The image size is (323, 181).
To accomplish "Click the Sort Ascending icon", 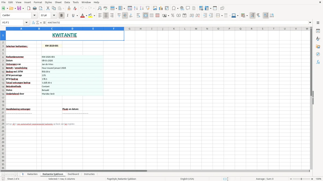I will (136, 8).
